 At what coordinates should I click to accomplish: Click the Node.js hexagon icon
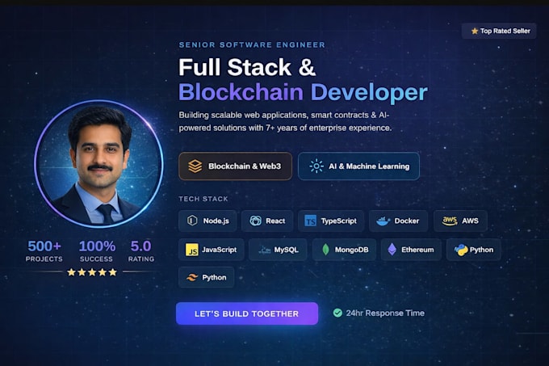pos(192,221)
